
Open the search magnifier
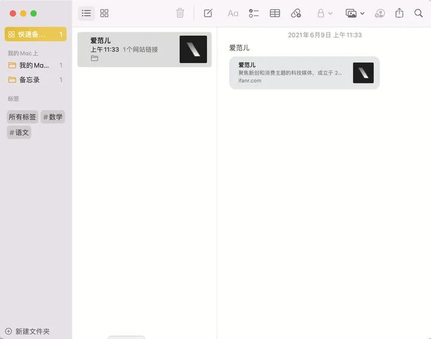point(418,13)
